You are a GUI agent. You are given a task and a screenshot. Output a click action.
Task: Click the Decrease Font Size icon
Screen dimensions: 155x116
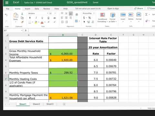(x=55, y=22)
